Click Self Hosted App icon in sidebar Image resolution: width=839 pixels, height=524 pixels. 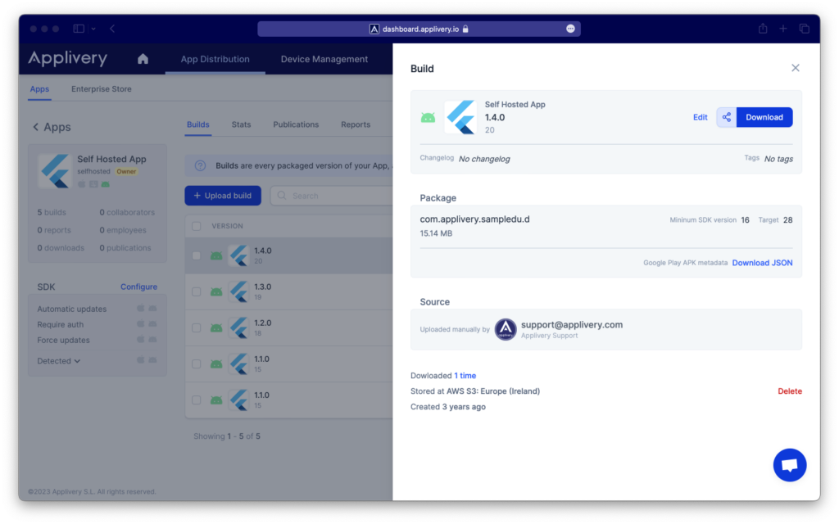pyautogui.click(x=55, y=171)
